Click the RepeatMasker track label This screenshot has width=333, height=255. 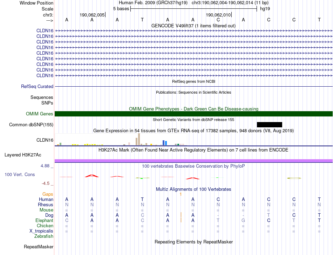tap(39, 247)
